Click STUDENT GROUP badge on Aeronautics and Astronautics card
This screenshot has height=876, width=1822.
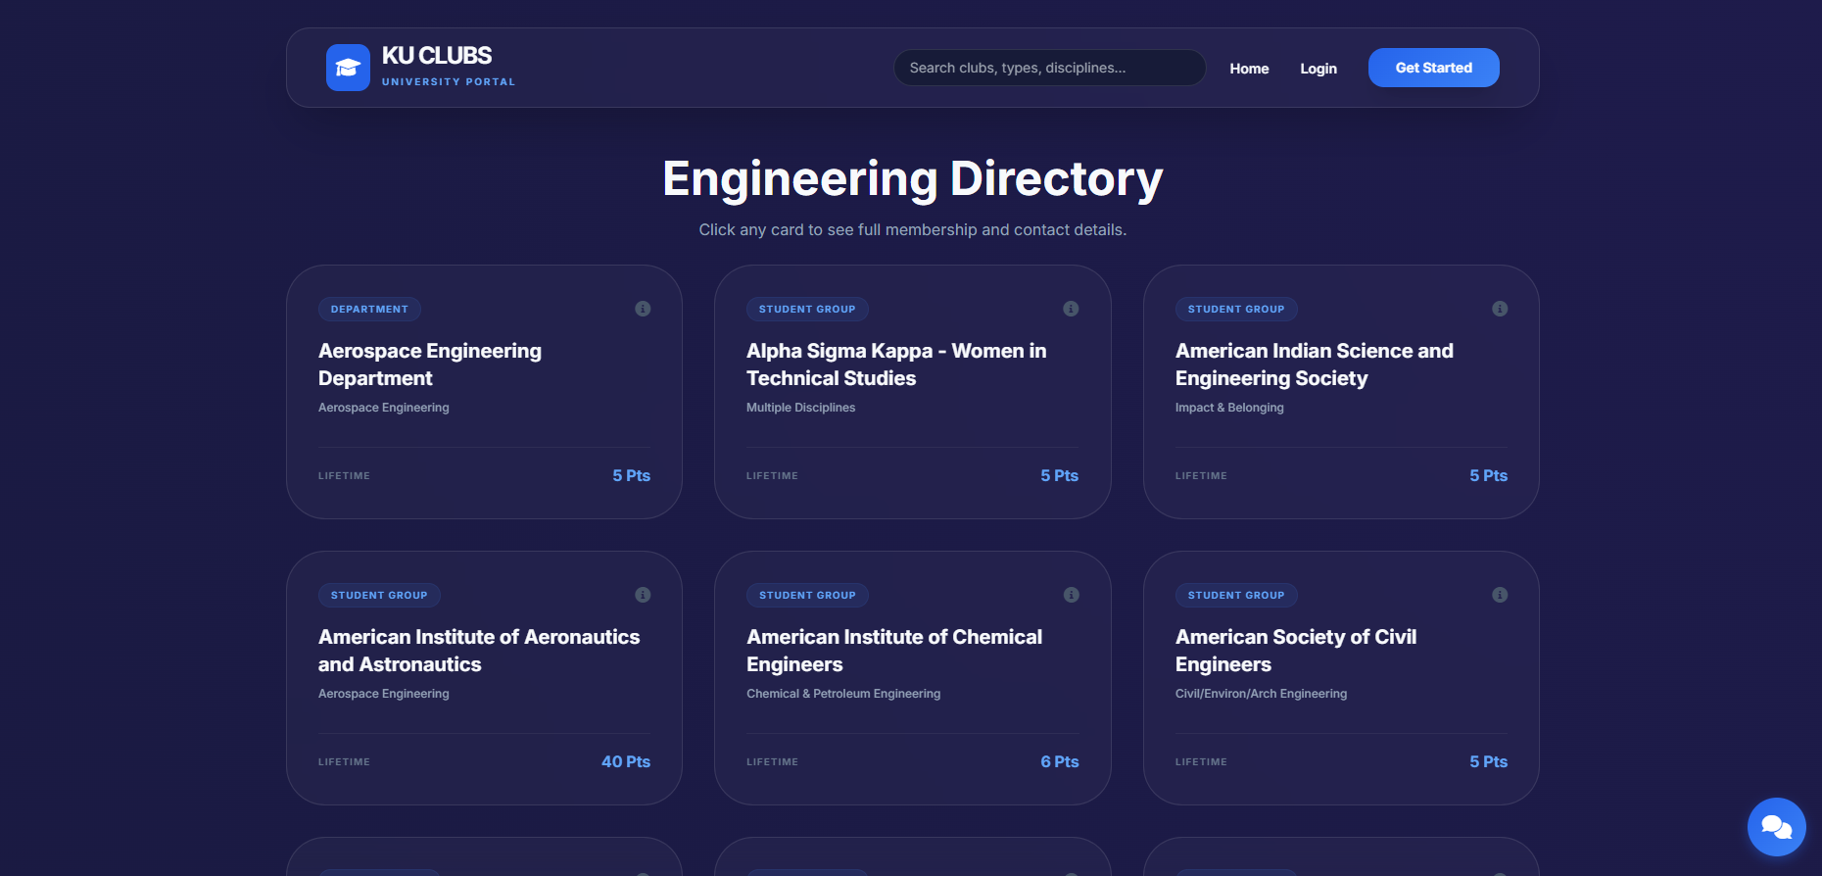379,595
